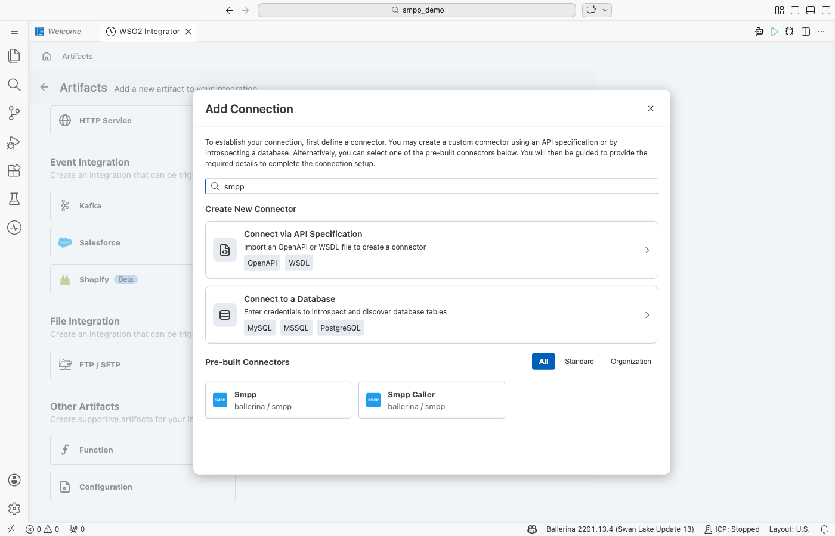Click the Ballerina version status bar entry
Screen dimensions: 835x536
[620, 529]
